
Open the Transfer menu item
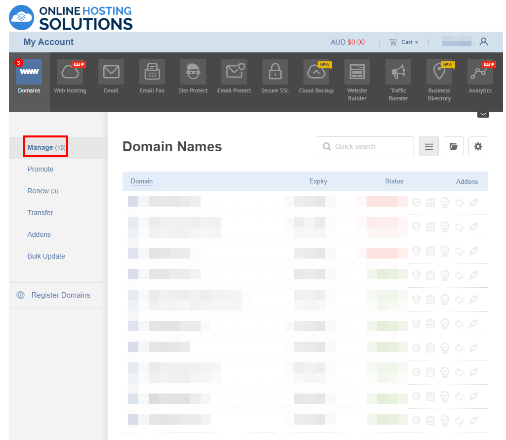(40, 213)
